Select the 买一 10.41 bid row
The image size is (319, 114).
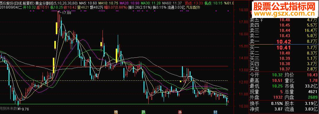click(284, 48)
